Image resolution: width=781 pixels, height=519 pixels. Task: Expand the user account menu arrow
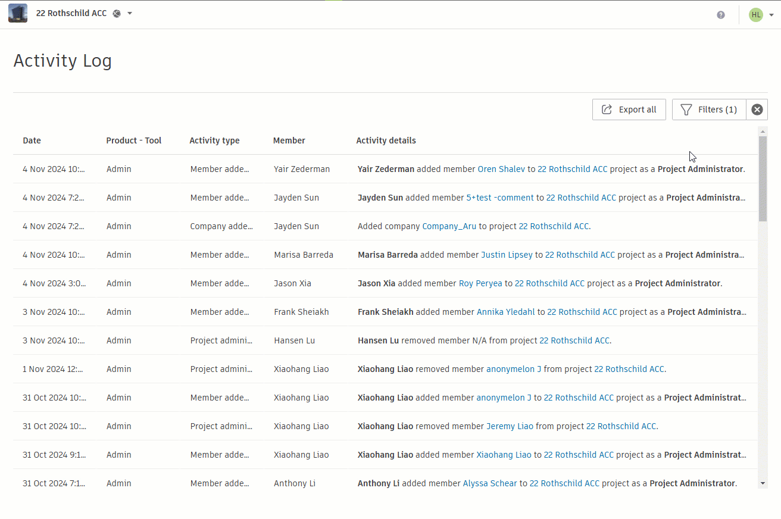point(771,15)
